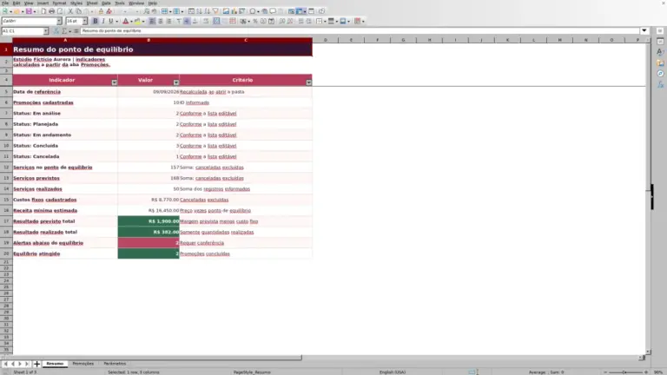The height and width of the screenshot is (375, 667).
Task: Open the Indicador column filter dropdown
Action: [x=114, y=82]
